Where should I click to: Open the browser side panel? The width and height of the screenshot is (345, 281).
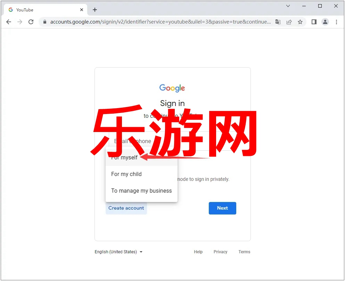coord(314,22)
